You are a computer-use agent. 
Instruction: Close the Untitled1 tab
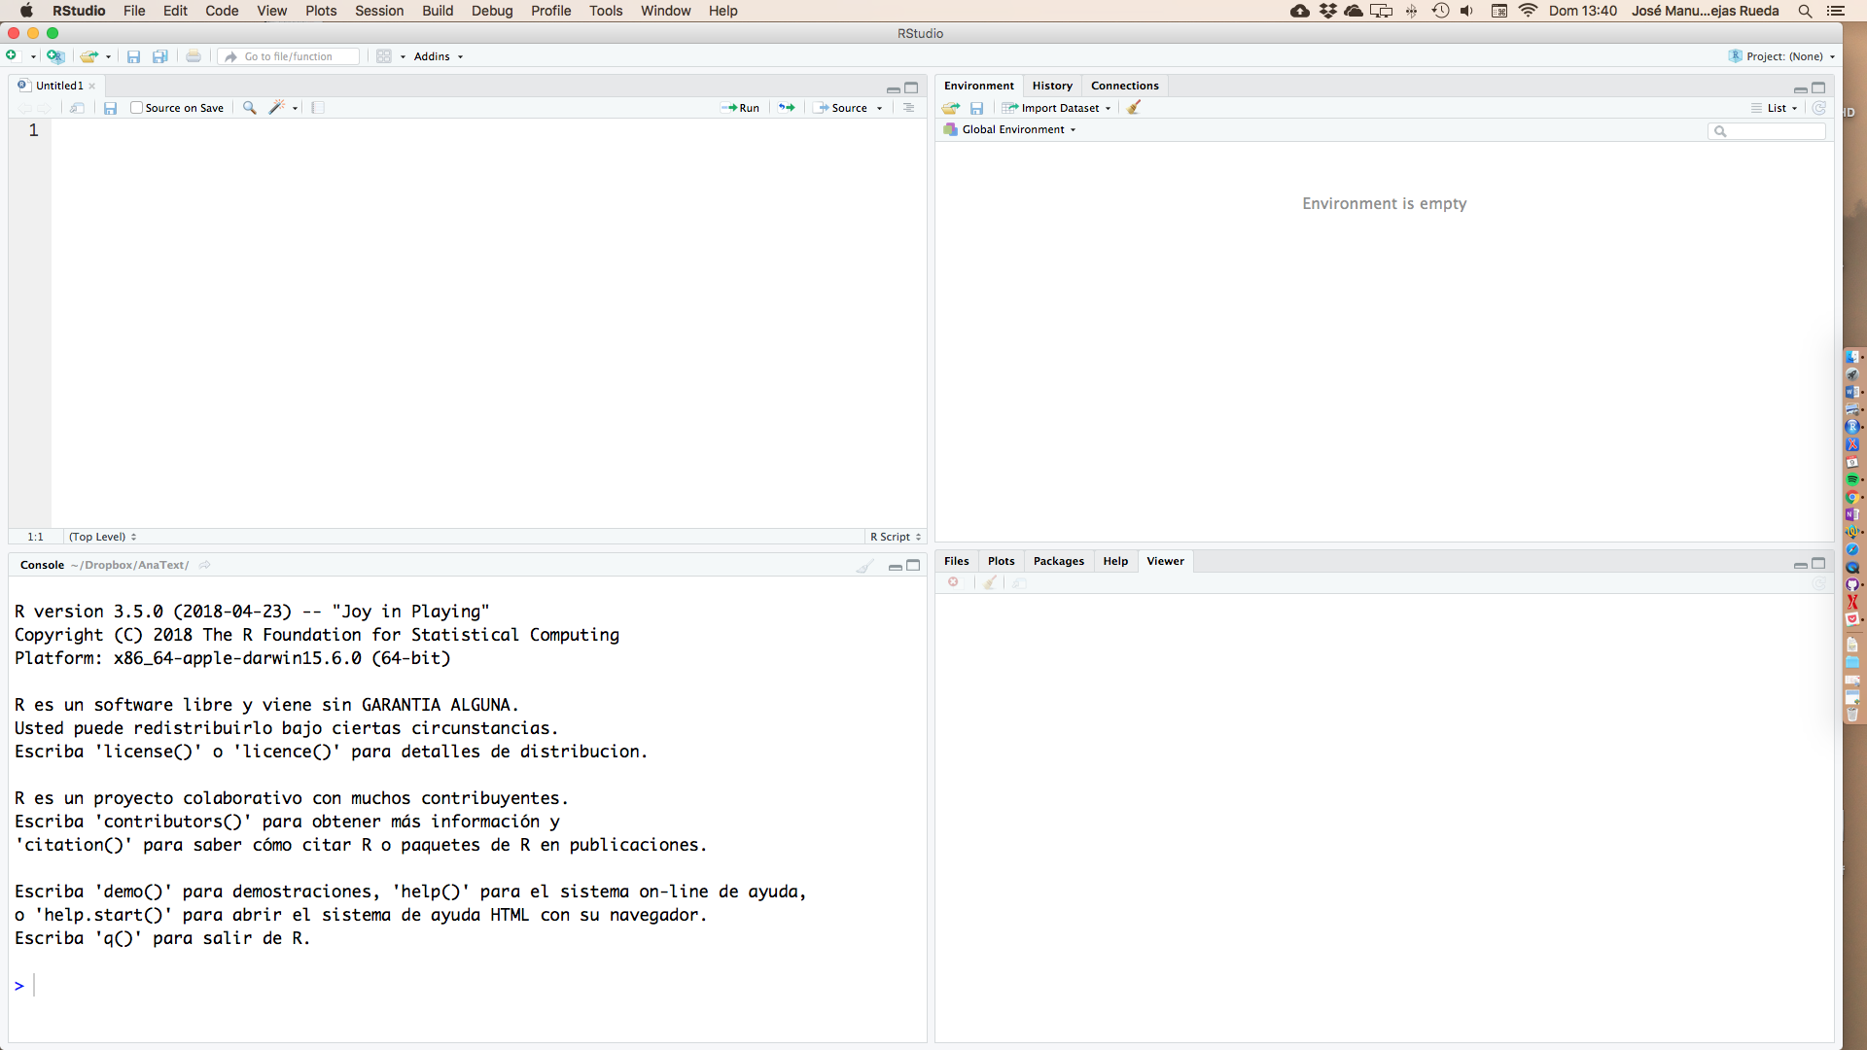click(92, 87)
